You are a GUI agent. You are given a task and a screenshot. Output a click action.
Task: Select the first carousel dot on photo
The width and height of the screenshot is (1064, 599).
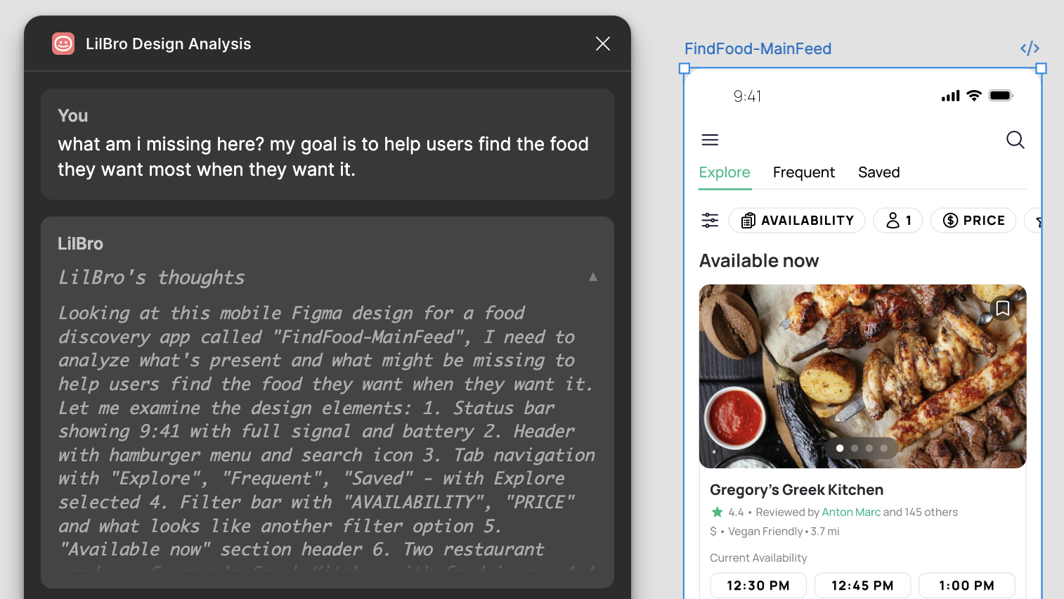(x=840, y=448)
